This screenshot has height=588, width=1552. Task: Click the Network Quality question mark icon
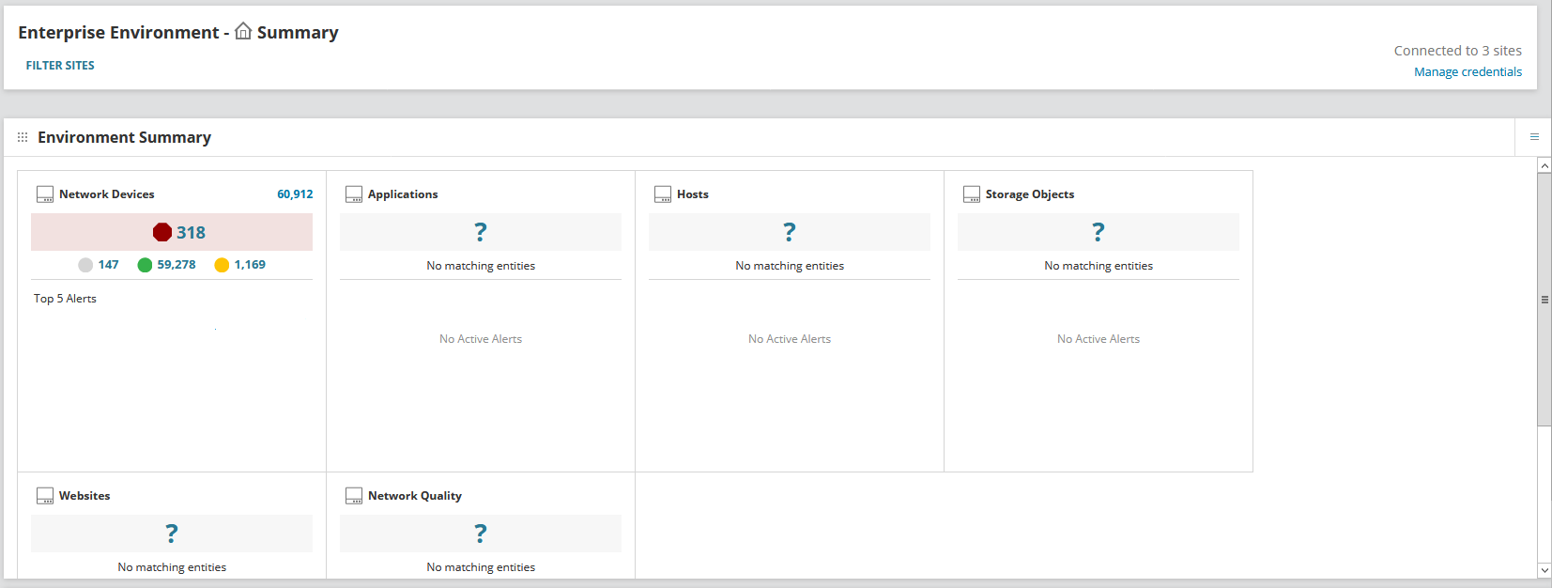[x=481, y=534]
